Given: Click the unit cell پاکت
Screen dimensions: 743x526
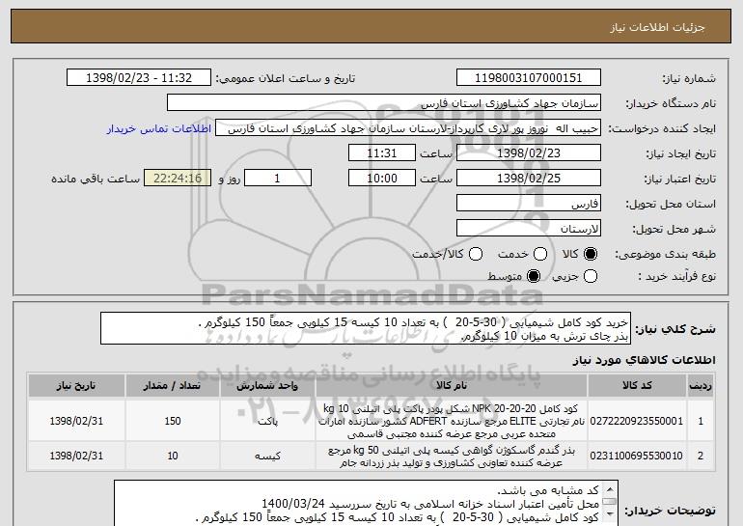Looking at the screenshot, I should point(267,421).
